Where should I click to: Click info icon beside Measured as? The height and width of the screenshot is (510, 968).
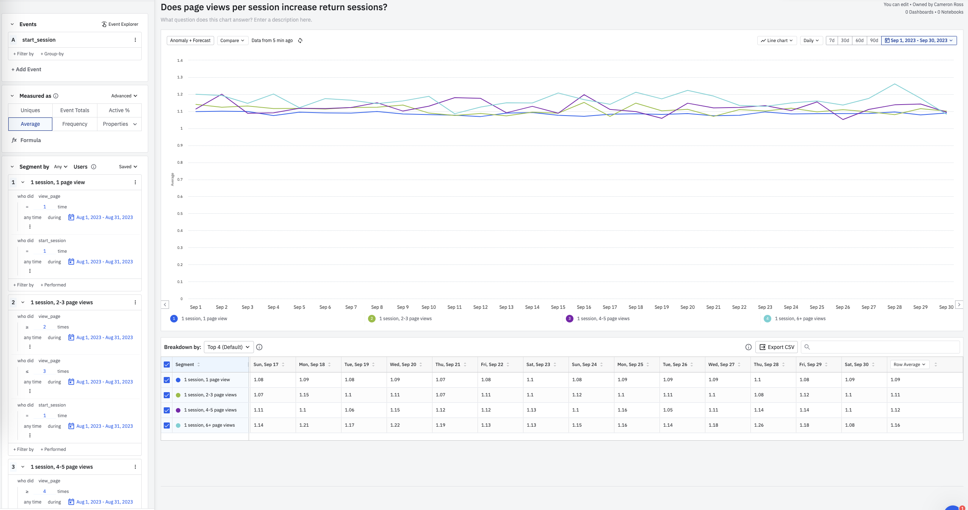[x=56, y=96]
